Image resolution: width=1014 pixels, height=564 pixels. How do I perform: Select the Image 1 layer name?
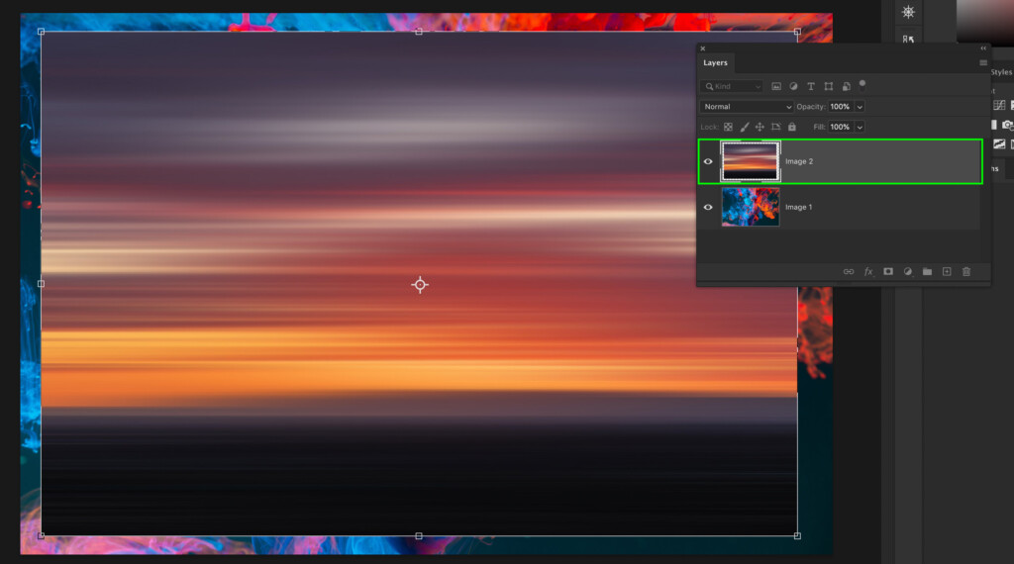pos(799,208)
